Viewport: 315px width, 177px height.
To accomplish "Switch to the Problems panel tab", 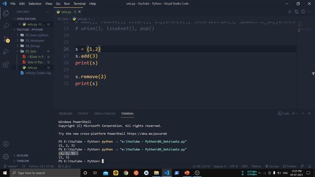I will (x=65, y=114).
